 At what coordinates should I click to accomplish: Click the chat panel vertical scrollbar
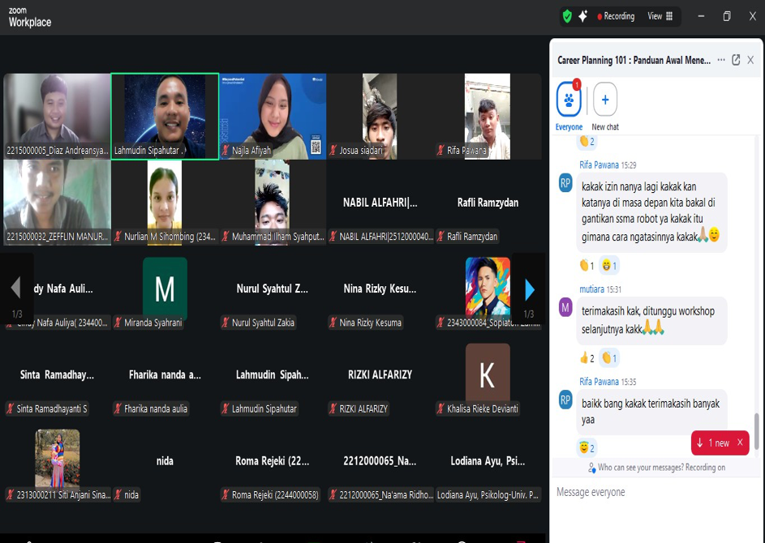click(x=757, y=430)
